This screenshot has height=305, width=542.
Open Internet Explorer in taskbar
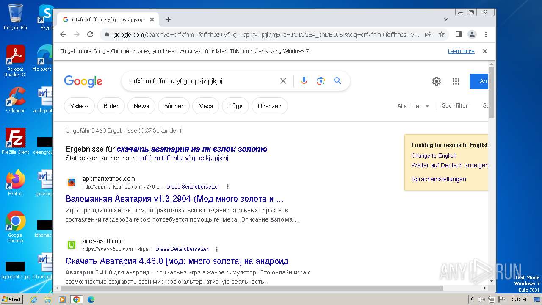(33, 299)
